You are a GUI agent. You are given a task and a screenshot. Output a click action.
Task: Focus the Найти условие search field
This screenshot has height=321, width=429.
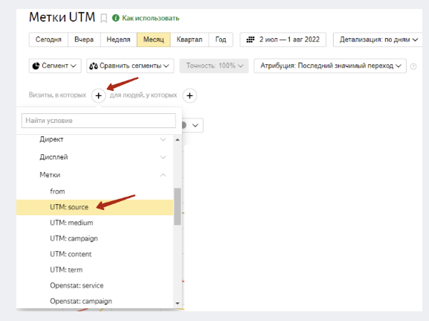coord(98,121)
